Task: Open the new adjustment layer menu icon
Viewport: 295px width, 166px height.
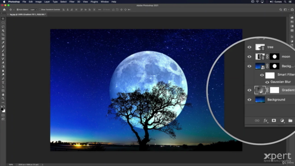Action: click(282, 121)
